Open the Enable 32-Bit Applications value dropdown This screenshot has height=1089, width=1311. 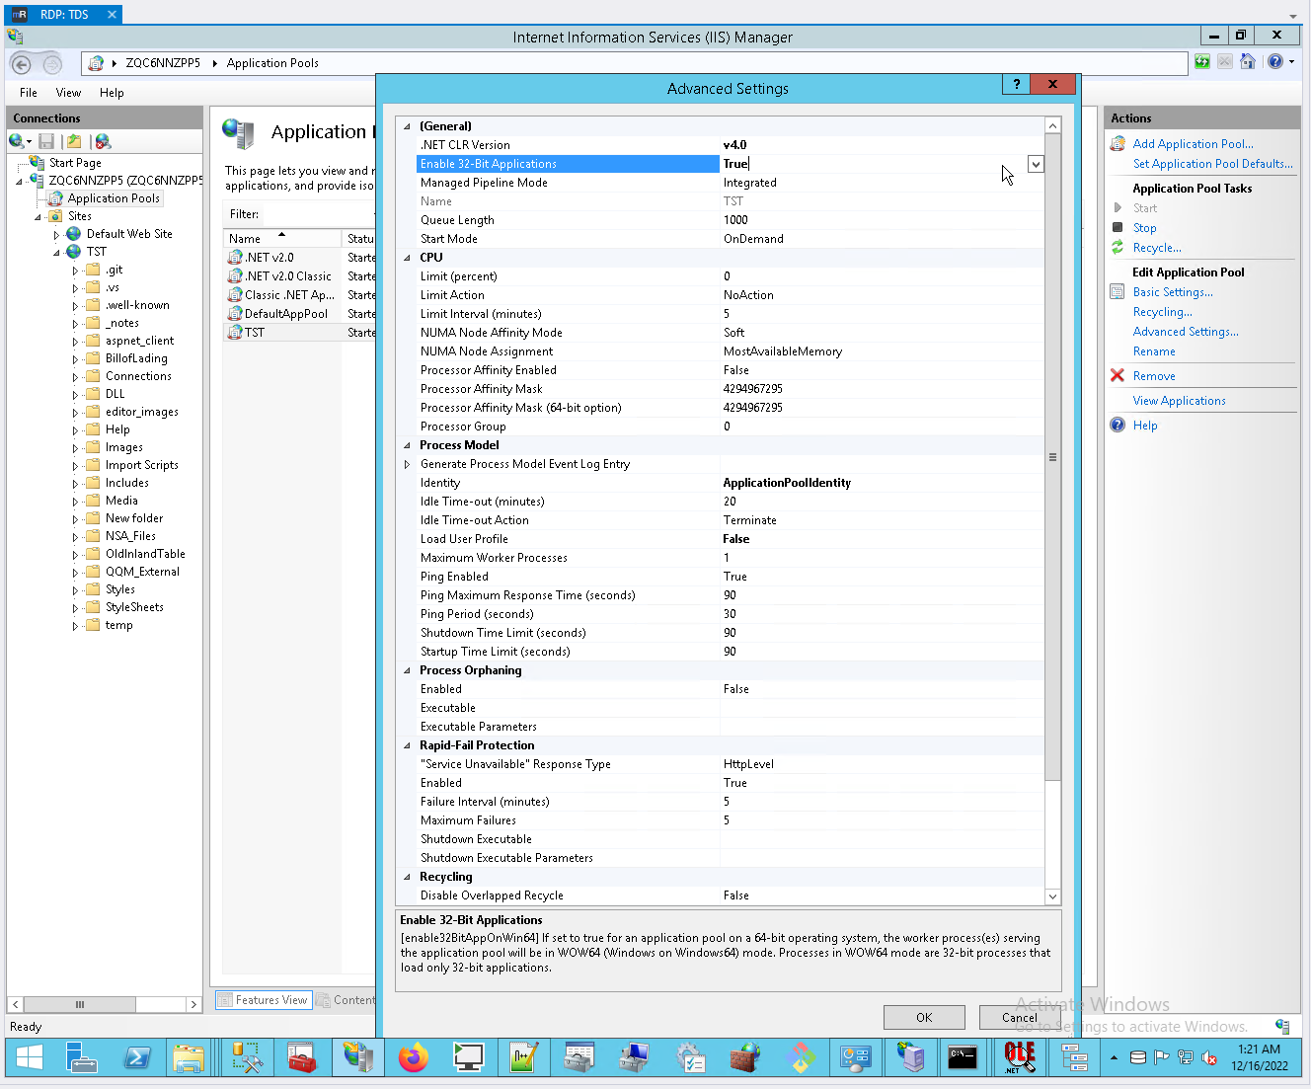(1036, 164)
